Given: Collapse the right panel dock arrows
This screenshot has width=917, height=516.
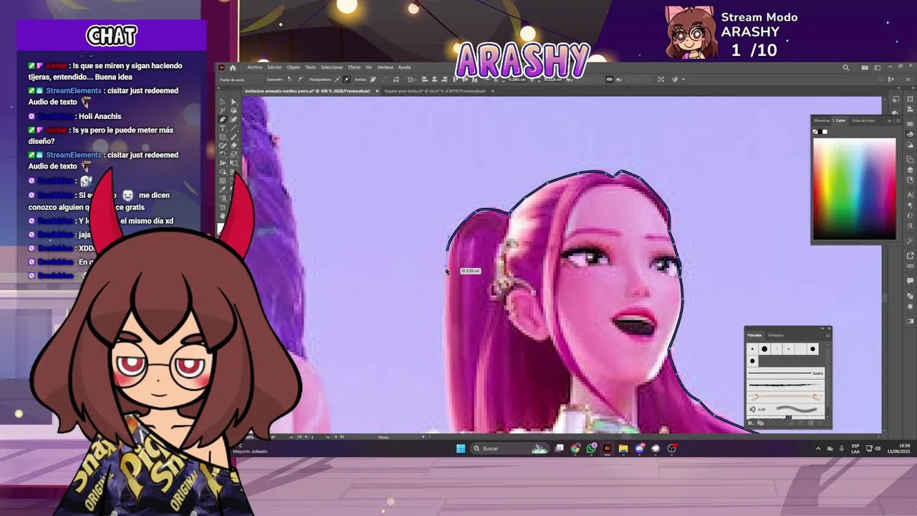Looking at the screenshot, I should pyautogui.click(x=913, y=87).
